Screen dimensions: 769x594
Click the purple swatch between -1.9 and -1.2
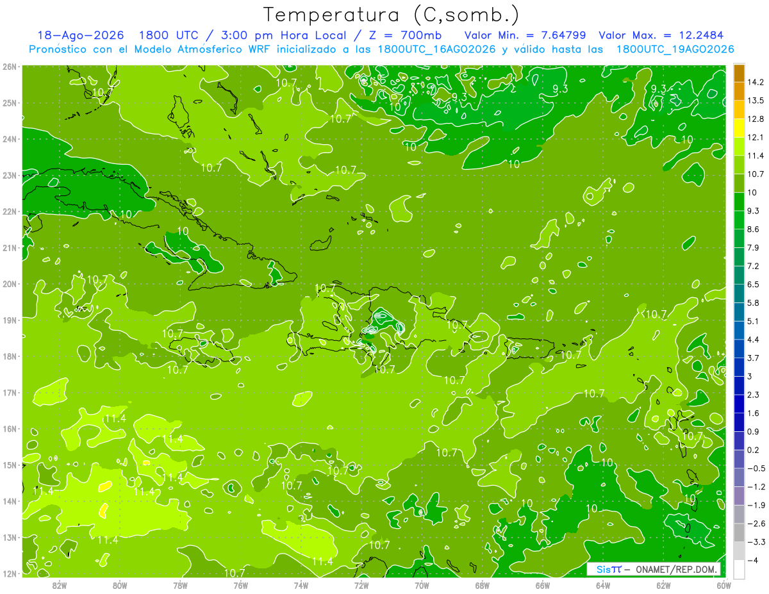(739, 496)
